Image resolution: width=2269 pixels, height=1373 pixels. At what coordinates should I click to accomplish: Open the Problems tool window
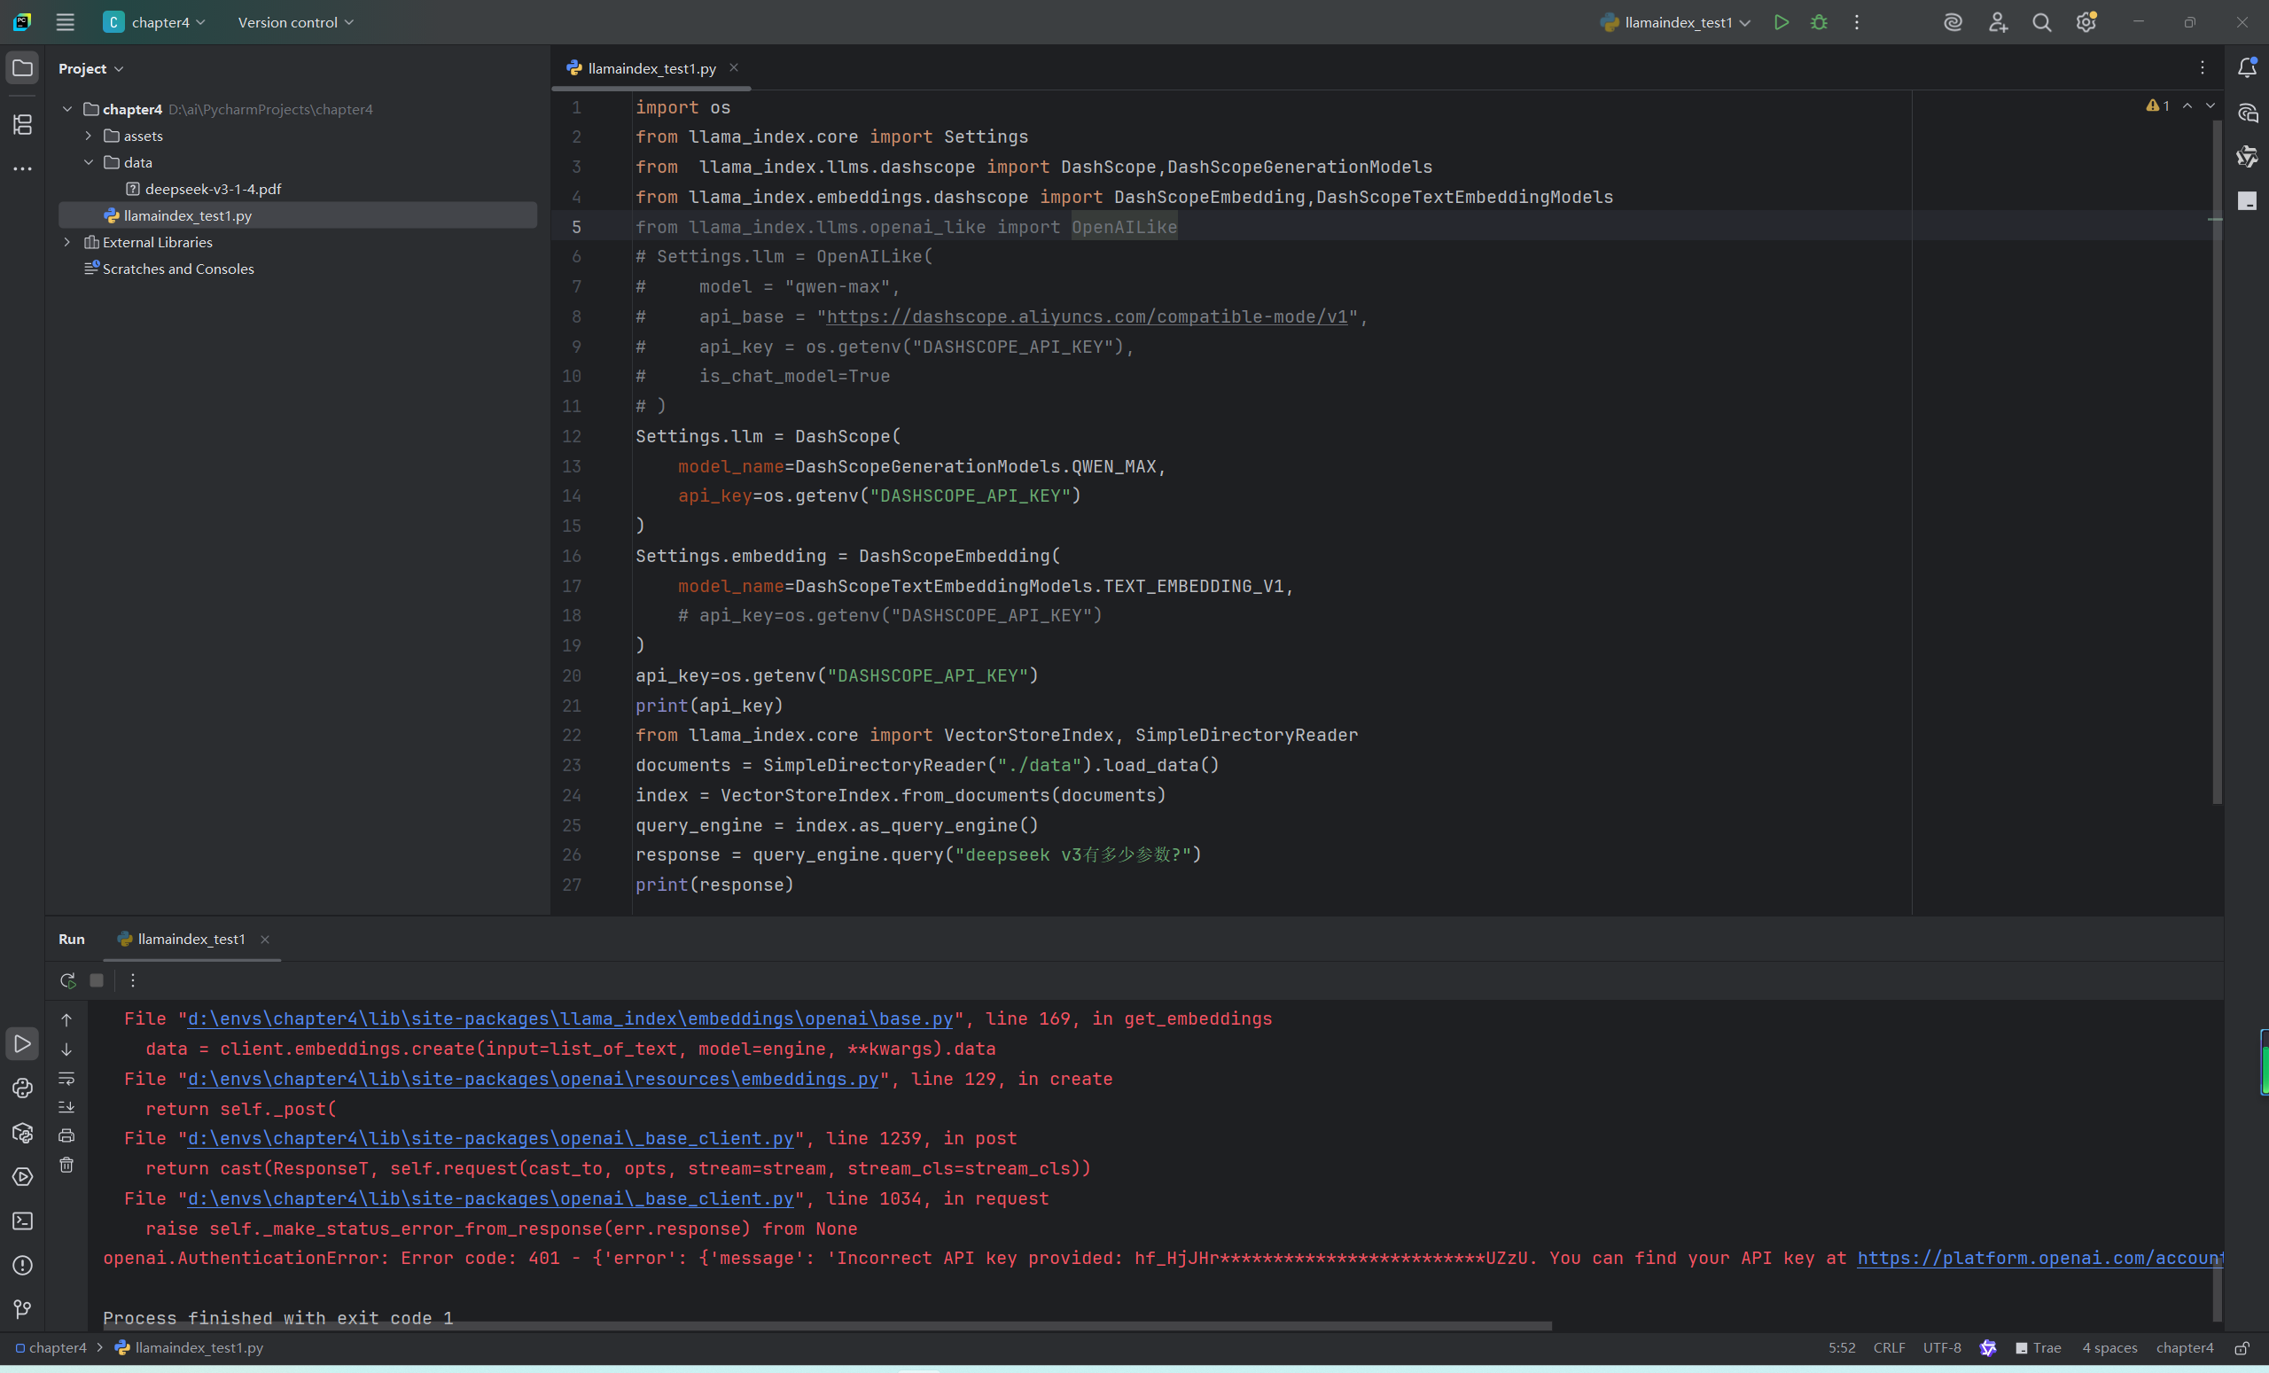point(22,1265)
